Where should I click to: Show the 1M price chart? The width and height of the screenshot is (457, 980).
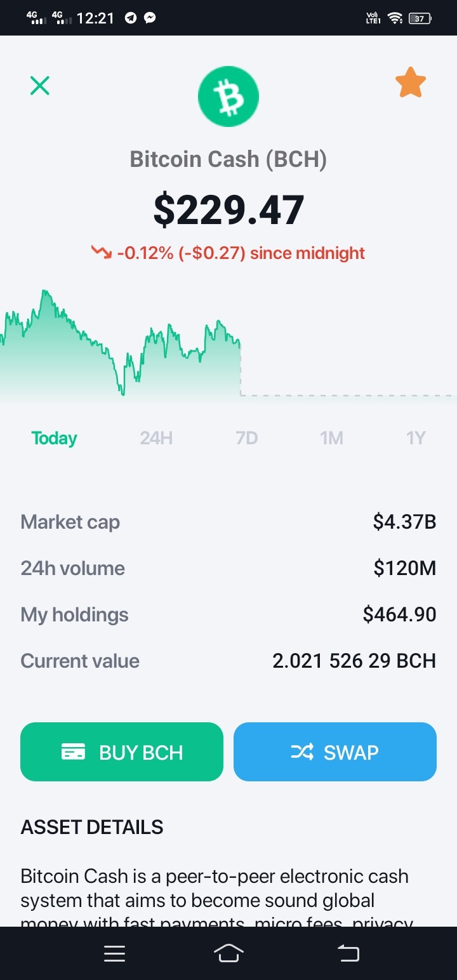(x=332, y=438)
